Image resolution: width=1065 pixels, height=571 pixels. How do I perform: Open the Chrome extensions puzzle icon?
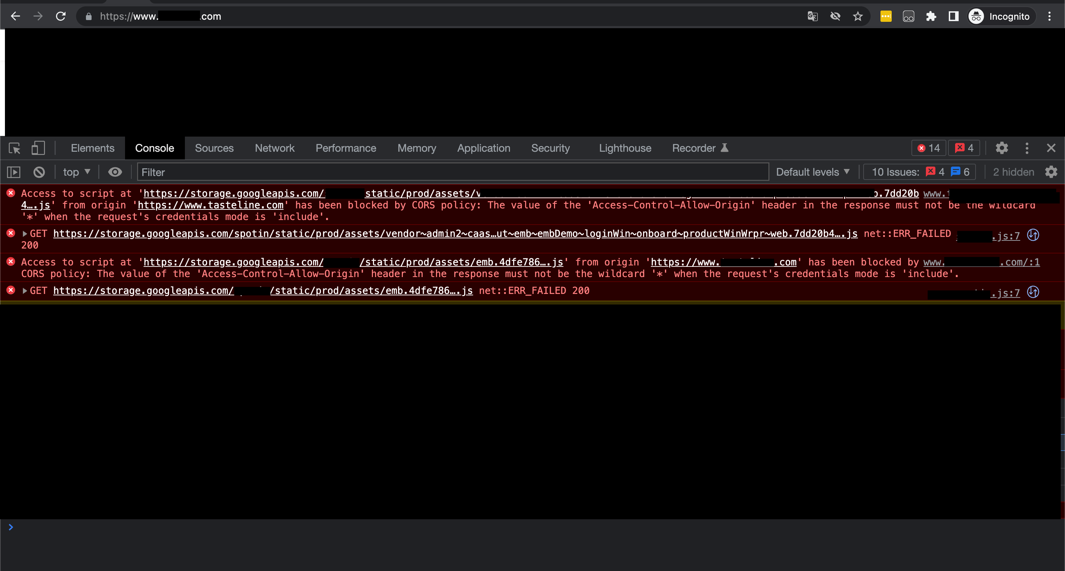[930, 17]
